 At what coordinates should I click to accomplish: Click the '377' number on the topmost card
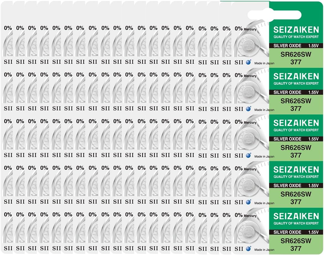coord(296,62)
